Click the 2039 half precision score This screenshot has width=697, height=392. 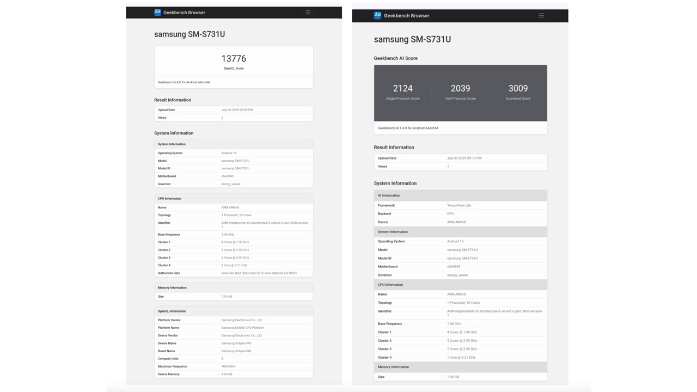coord(461,88)
